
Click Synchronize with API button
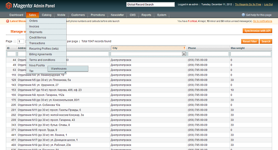pos(257,31)
